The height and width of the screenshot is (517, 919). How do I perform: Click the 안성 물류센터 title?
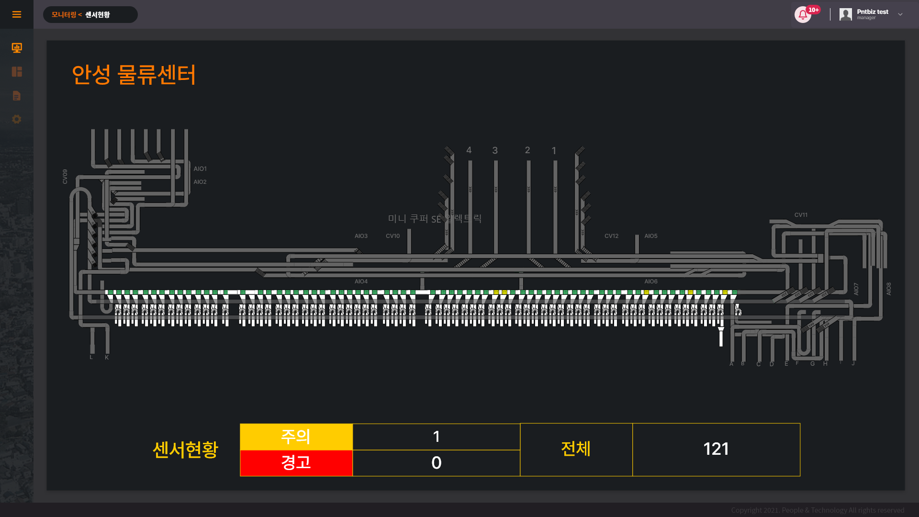coord(134,75)
